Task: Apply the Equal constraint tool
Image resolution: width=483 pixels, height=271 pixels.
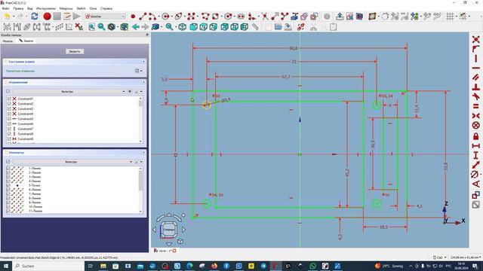Action: click(x=476, y=106)
